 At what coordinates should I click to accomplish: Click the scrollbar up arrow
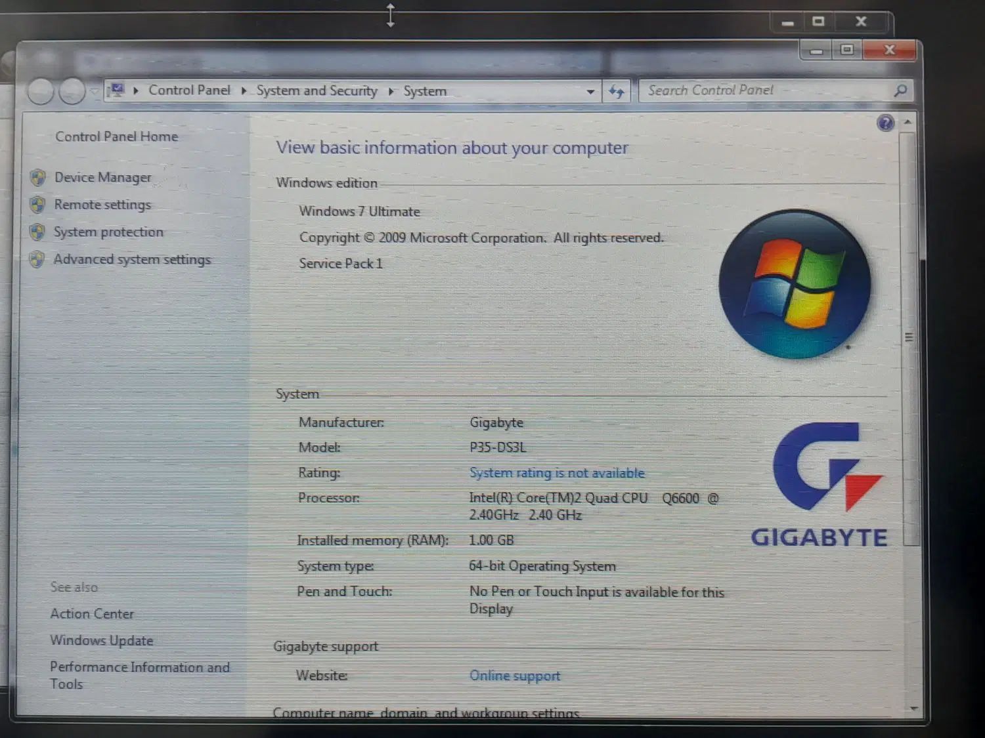click(908, 122)
